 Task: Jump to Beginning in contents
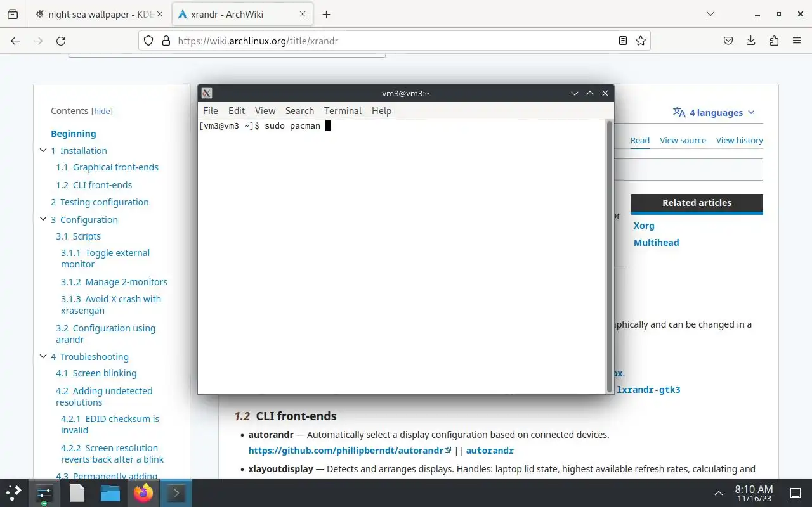tap(74, 133)
